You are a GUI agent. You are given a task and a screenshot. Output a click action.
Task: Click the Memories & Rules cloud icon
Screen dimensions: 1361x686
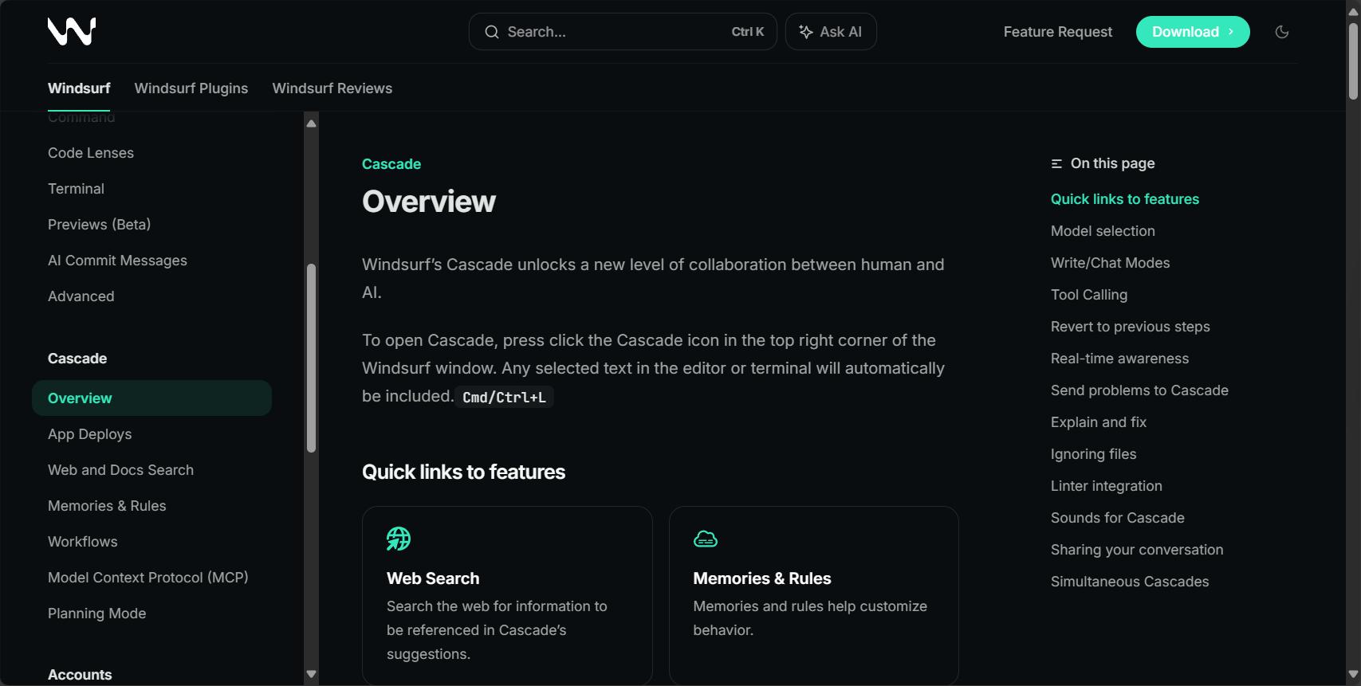coord(706,539)
